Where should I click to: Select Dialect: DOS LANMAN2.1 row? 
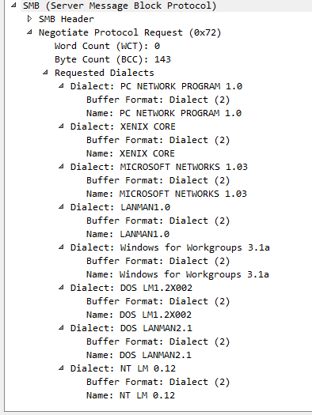tap(131, 328)
